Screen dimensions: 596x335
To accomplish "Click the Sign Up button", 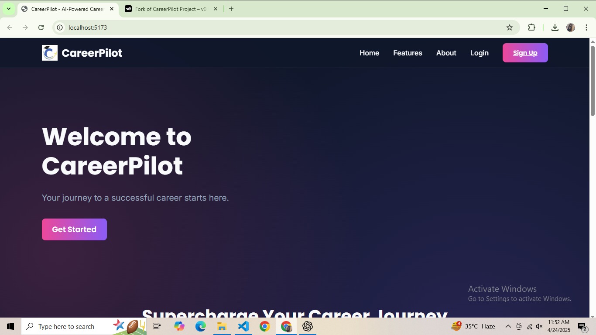I will [x=525, y=53].
